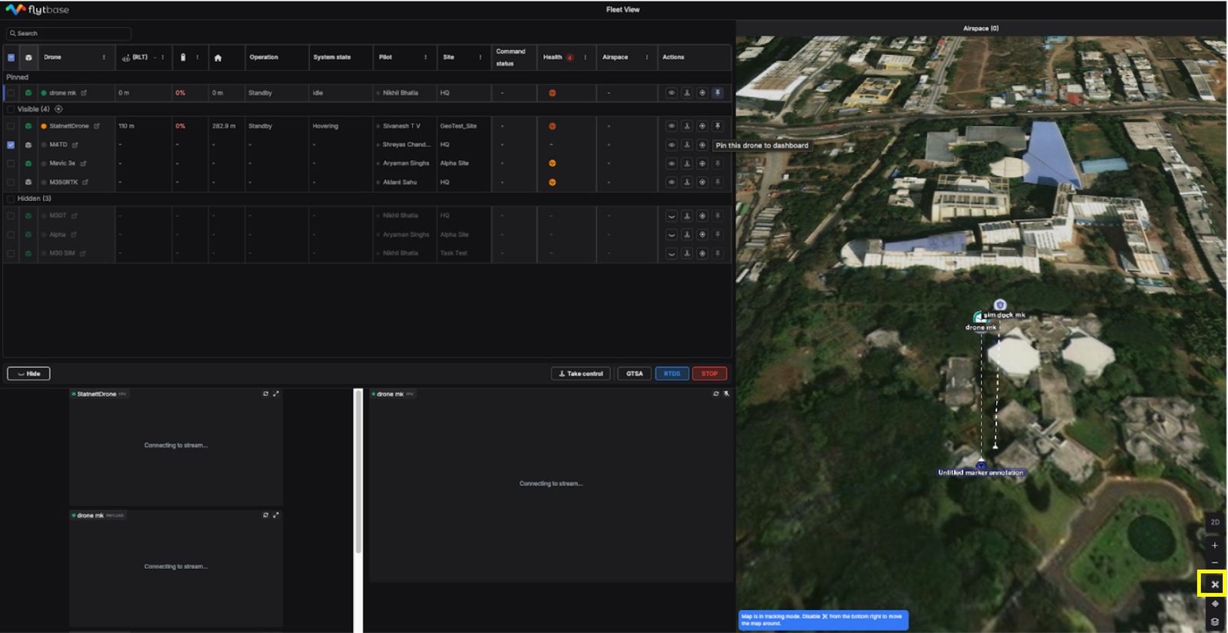Click the diamond recenter icon on the map
1228x633 pixels.
(1214, 604)
